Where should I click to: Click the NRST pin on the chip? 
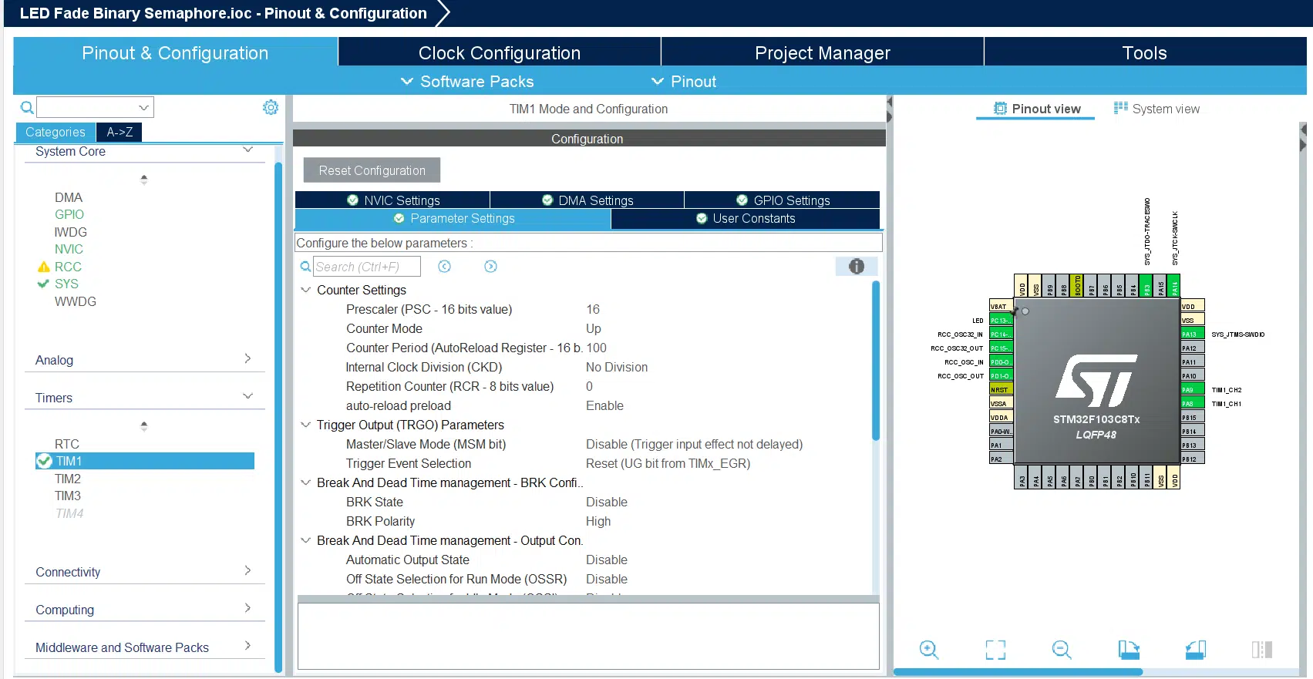[1001, 390]
